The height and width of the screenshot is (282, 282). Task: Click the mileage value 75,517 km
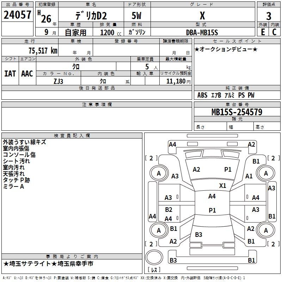point(43,50)
